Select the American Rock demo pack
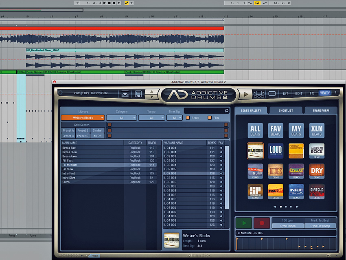346x260 pixels. click(x=317, y=151)
